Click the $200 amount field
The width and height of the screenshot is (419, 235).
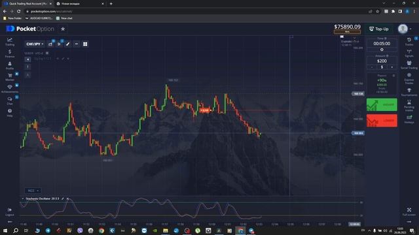(x=382, y=61)
